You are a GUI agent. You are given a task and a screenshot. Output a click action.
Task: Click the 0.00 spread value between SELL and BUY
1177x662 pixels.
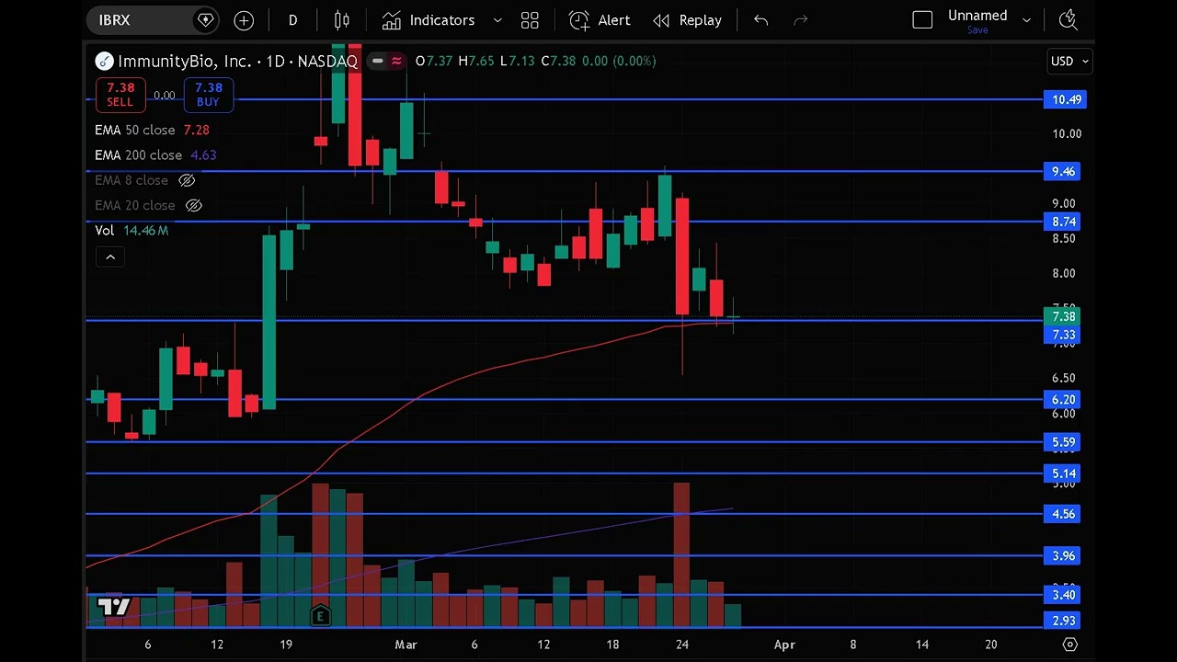(164, 96)
